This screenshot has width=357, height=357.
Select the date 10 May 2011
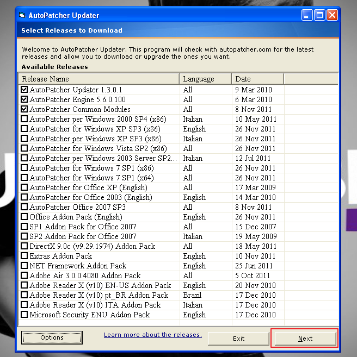tap(256, 119)
